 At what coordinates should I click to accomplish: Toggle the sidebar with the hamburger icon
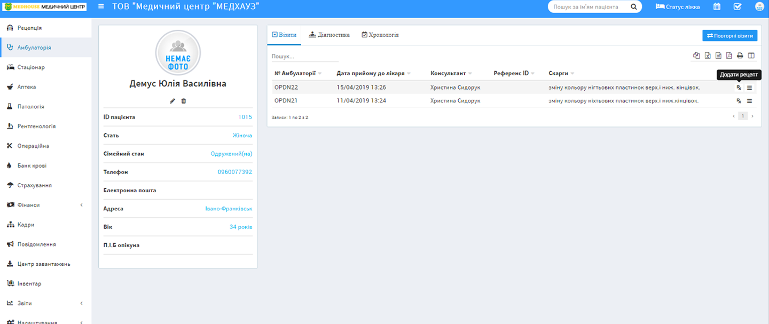pyautogui.click(x=101, y=6)
